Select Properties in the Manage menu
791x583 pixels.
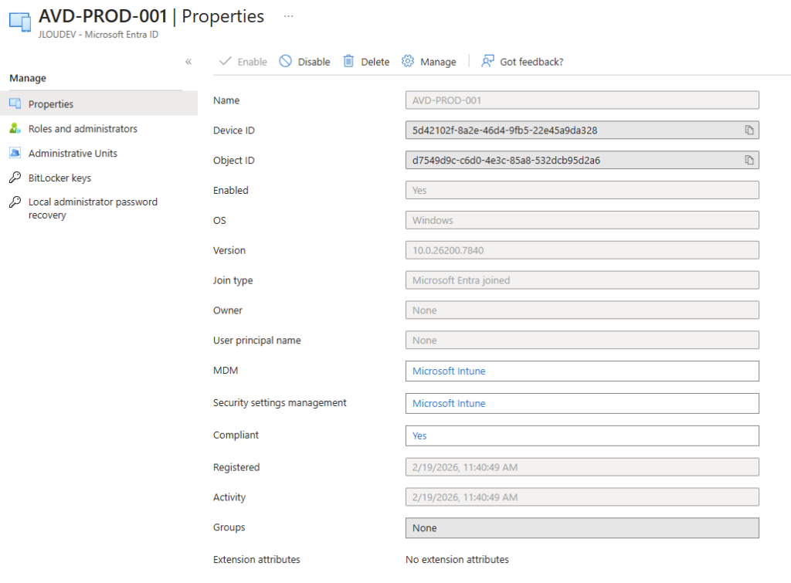(51, 104)
